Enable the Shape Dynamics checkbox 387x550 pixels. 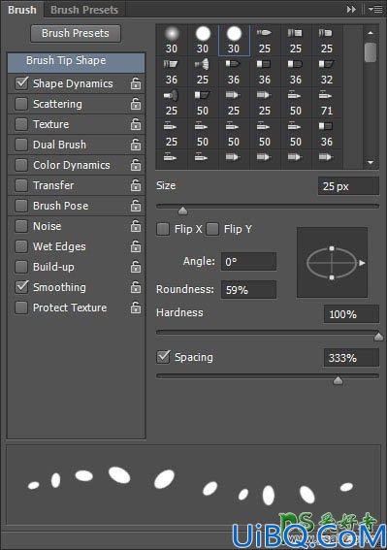click(21, 83)
